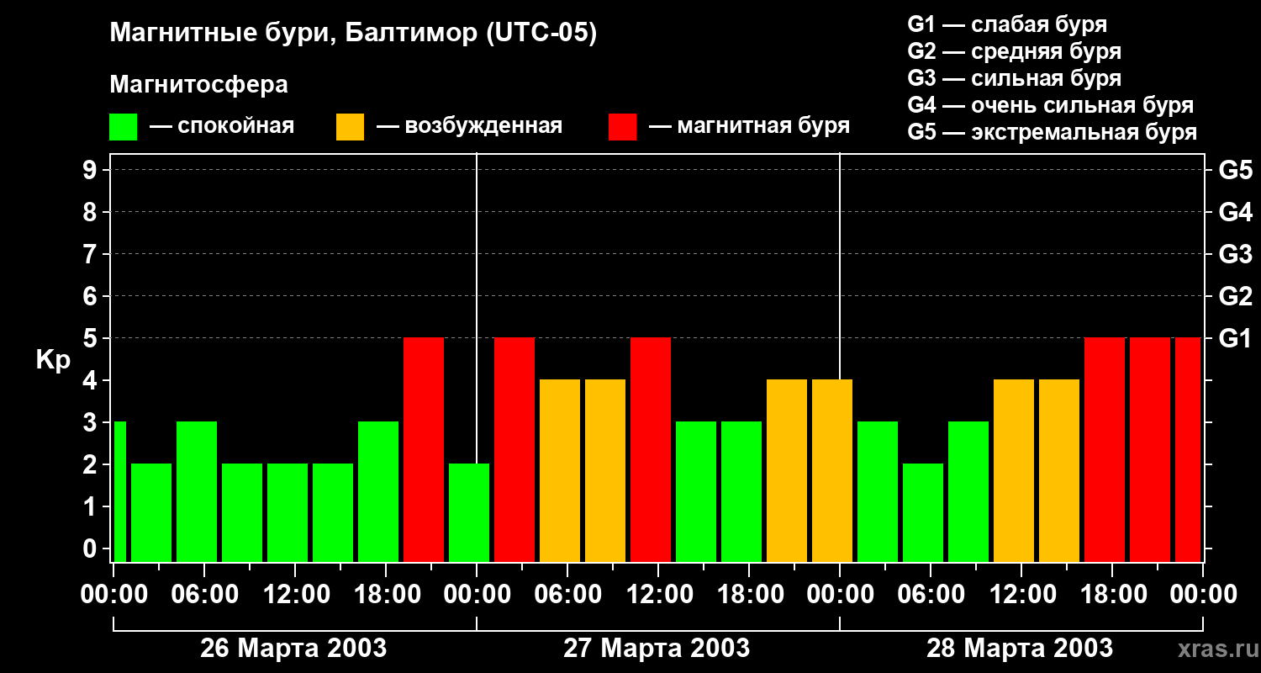Click the 'G2 — средняя буря' legend line
The width and height of the screenshot is (1261, 673).
1014,51
